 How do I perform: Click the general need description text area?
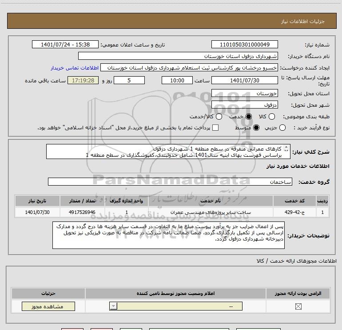168,151
